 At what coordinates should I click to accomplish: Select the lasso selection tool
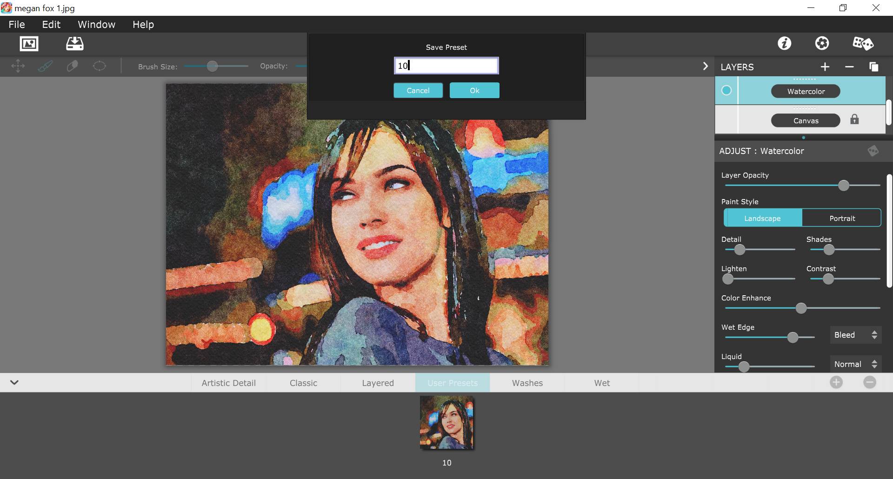click(100, 66)
